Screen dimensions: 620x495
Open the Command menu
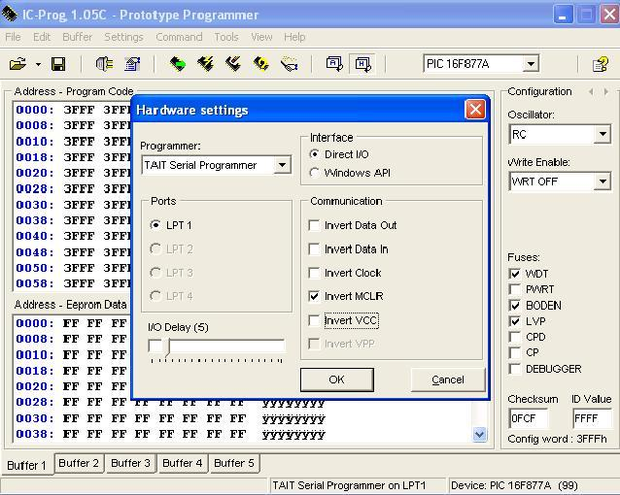click(179, 37)
